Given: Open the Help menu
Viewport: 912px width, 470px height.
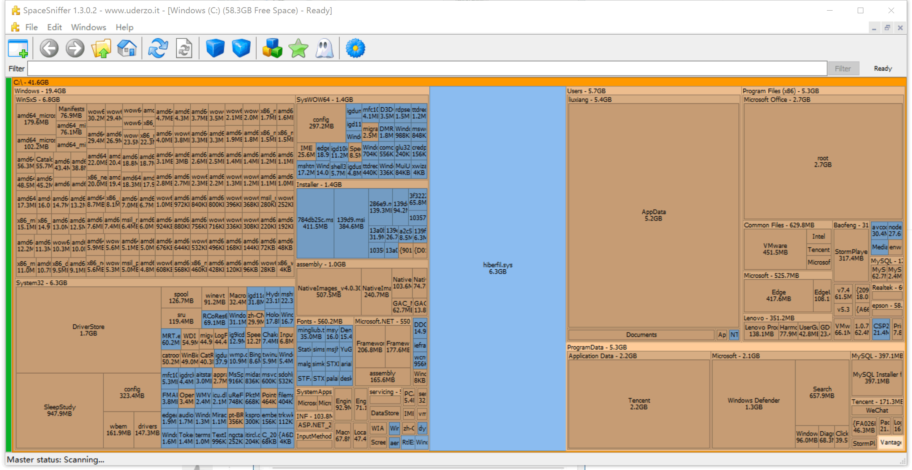Looking at the screenshot, I should point(124,27).
